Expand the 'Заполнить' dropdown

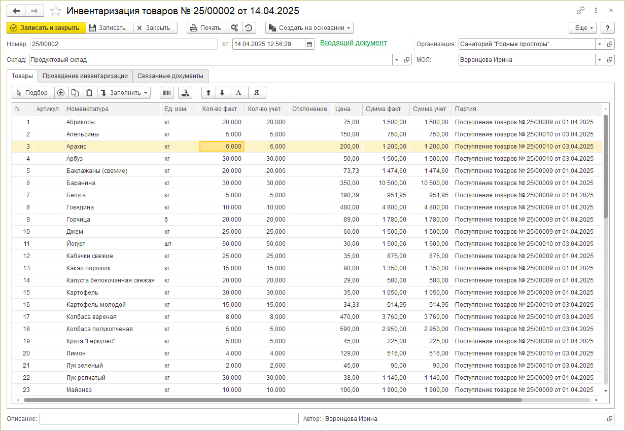[x=124, y=93]
